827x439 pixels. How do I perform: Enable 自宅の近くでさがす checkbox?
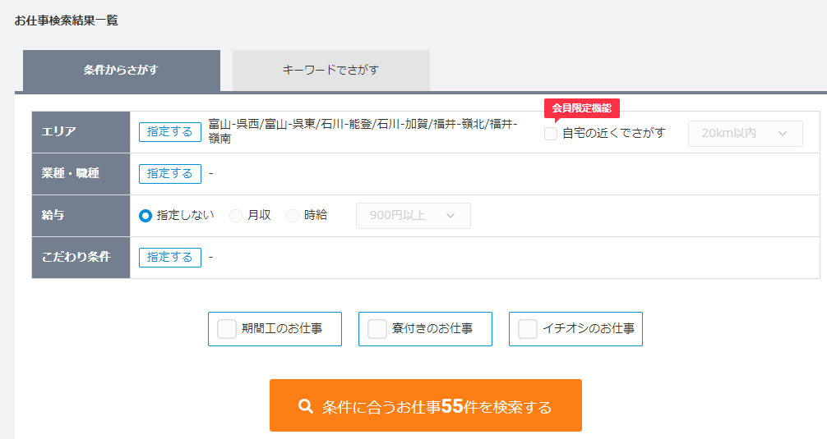pyautogui.click(x=551, y=134)
